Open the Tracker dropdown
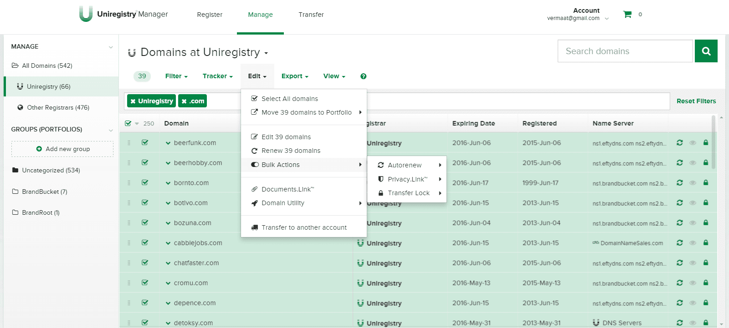 coord(217,76)
